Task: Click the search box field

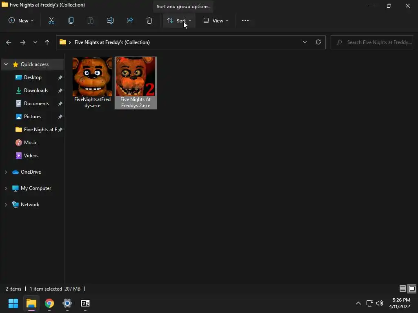Action: point(371,42)
